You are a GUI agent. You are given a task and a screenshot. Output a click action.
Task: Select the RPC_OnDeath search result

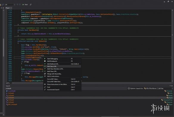(x=13, y=104)
